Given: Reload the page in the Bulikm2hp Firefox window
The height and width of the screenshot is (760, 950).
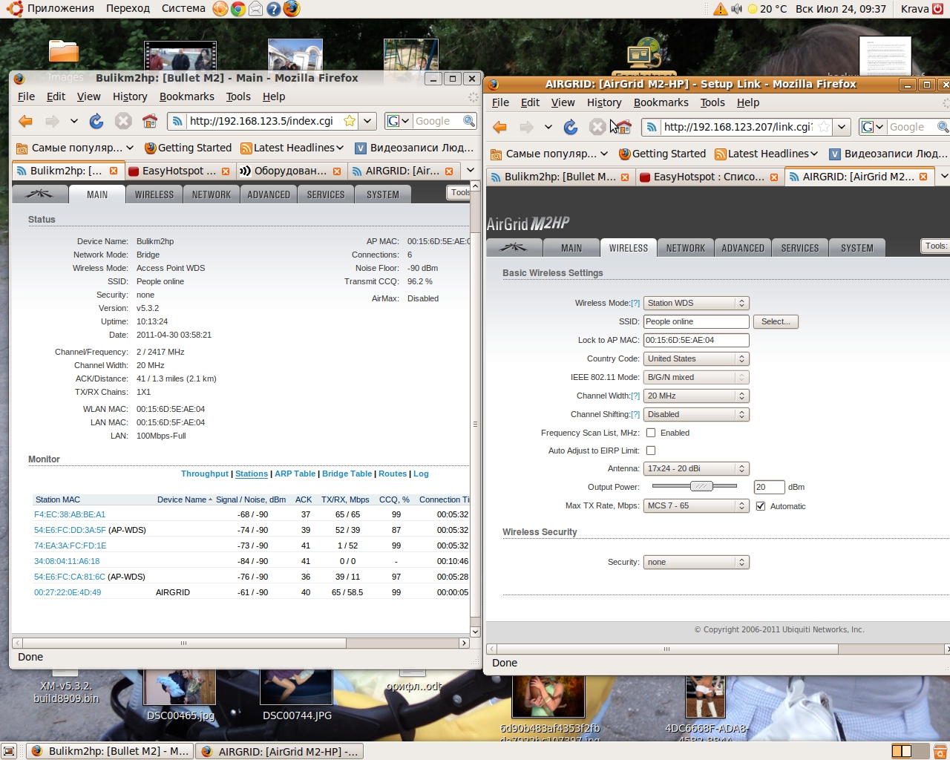Looking at the screenshot, I should (96, 121).
